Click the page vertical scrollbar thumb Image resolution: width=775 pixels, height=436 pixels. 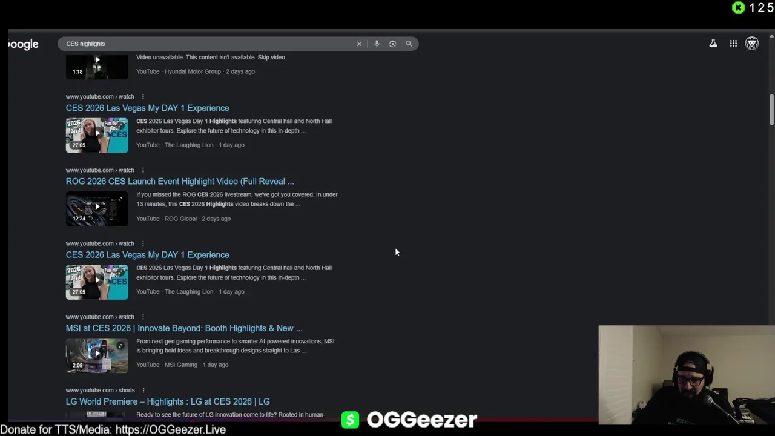pos(771,109)
